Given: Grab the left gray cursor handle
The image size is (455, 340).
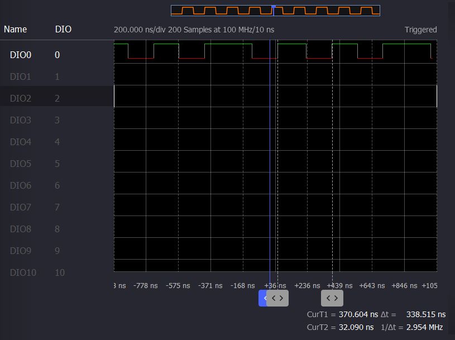Looking at the screenshot, I should [x=277, y=298].
